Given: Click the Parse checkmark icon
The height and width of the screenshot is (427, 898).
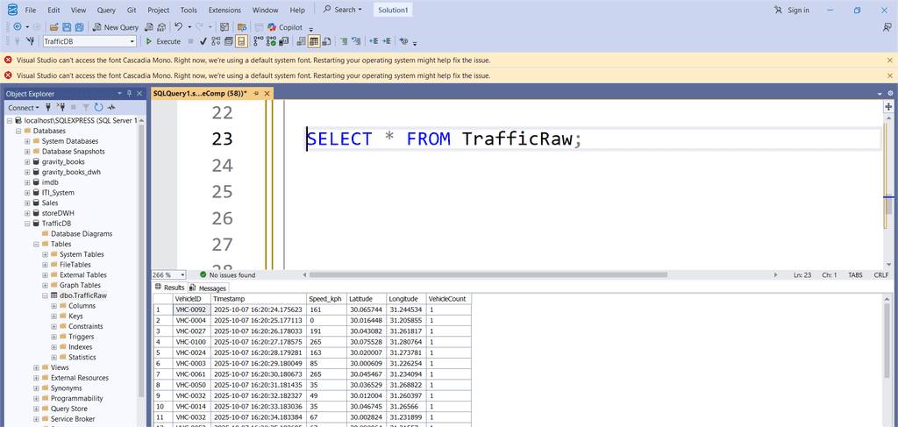Looking at the screenshot, I should (203, 41).
